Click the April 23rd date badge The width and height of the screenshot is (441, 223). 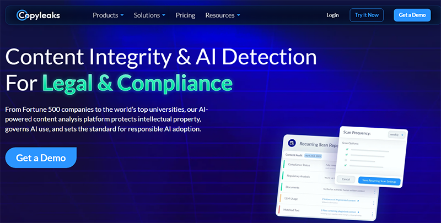point(313,156)
